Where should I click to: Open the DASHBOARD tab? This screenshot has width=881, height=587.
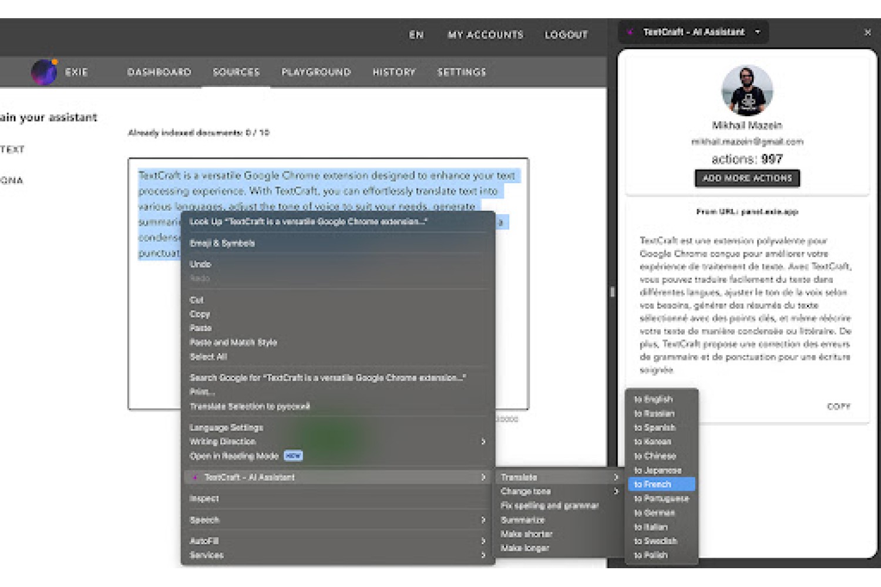(x=159, y=72)
